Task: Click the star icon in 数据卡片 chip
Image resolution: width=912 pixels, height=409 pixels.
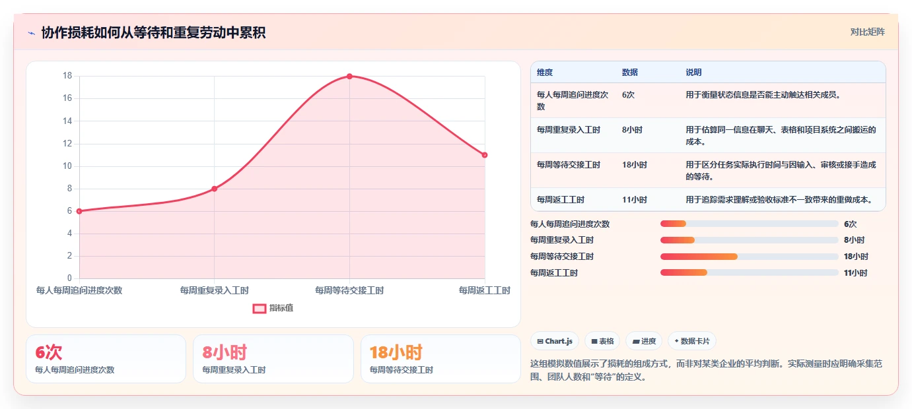Action: 676,341
